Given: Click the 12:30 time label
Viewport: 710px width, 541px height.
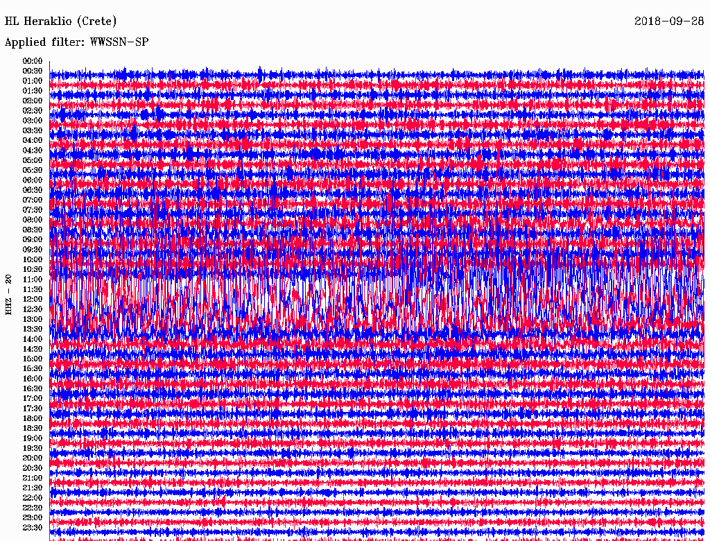Looking at the screenshot, I should point(33,309).
